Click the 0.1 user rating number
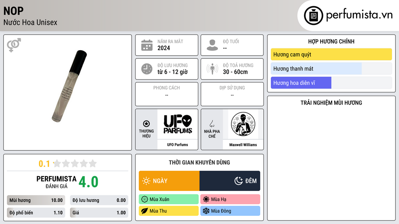This screenshot has width=399, height=224. [44, 164]
